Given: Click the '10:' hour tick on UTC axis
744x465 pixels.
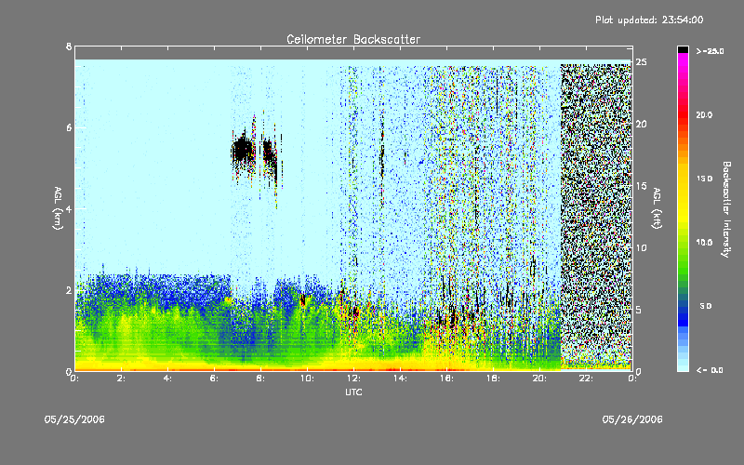Looking at the screenshot, I should point(308,379).
